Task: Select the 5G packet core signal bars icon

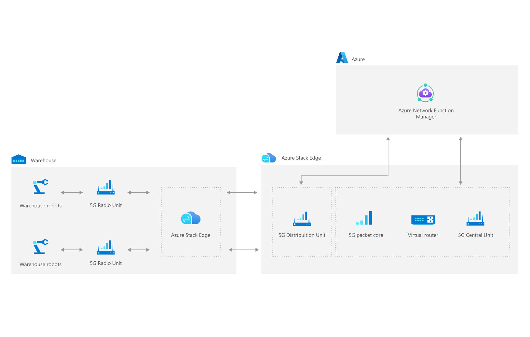Action: (x=364, y=218)
